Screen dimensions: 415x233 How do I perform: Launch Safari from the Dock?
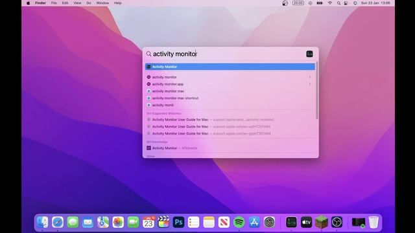click(58, 222)
